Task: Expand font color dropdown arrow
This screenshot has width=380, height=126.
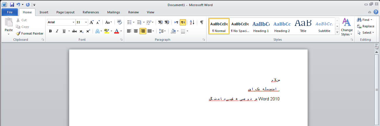Action: pyautogui.click(x=122, y=31)
